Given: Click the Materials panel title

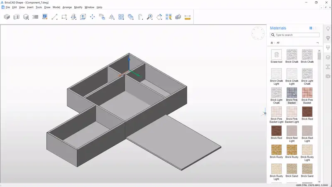Looking at the screenshot, I should 278,28.
